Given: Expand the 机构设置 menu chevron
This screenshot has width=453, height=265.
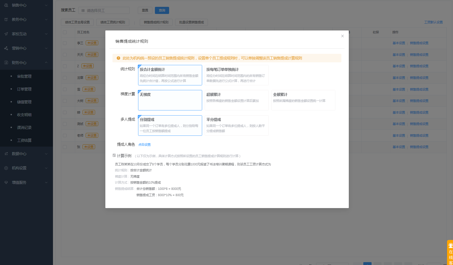Looking at the screenshot, I should point(46,168).
